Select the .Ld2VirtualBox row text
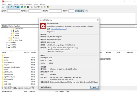This screenshot has height=92, width=138. [x=9, y=72]
